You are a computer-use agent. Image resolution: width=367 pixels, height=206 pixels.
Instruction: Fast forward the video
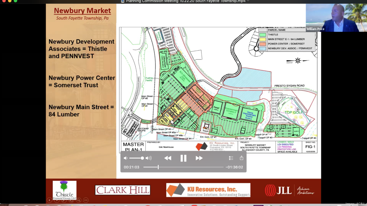[199, 158]
